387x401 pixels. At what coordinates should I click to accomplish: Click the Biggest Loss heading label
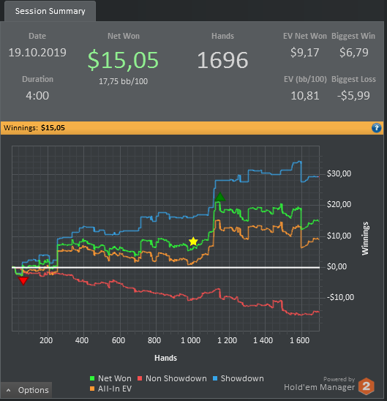click(353, 79)
